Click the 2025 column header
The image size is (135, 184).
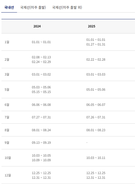91,26
